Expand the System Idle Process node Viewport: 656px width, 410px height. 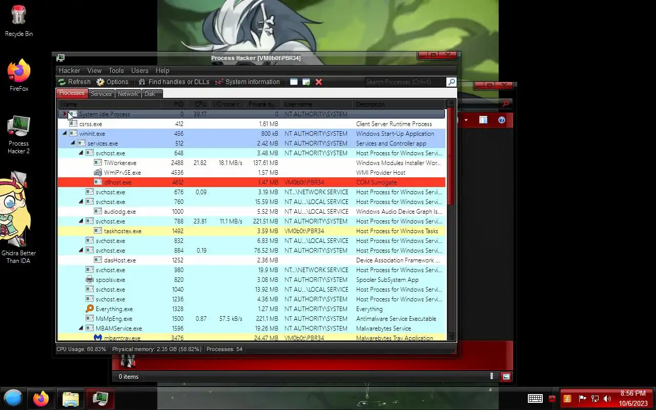coord(65,114)
